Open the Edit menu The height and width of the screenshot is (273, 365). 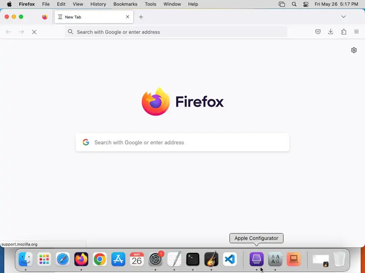[61, 4]
